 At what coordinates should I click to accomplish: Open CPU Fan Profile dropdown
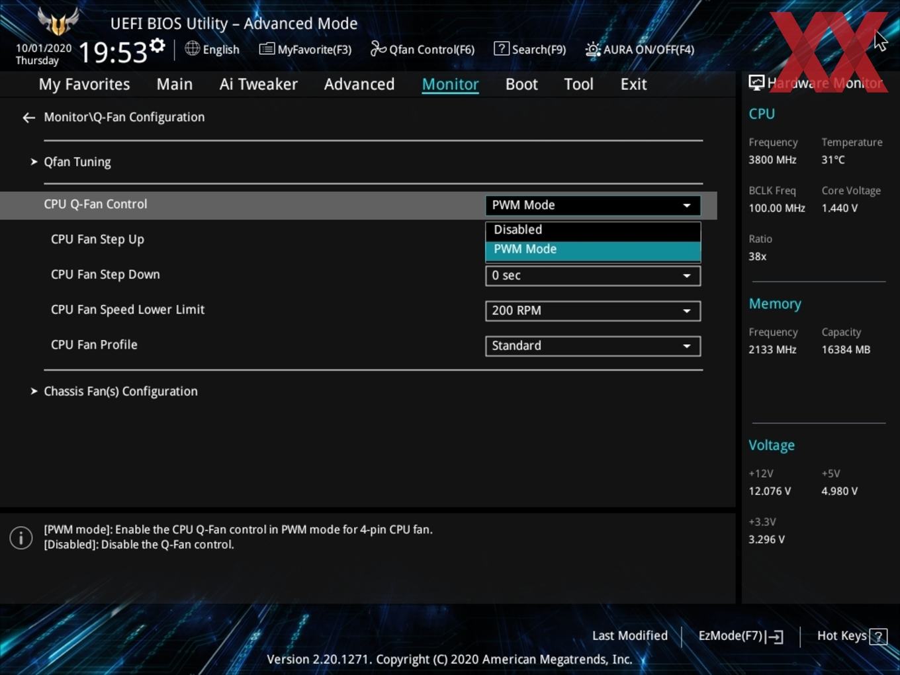click(x=592, y=345)
